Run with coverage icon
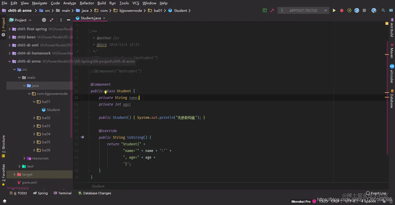 (349, 10)
